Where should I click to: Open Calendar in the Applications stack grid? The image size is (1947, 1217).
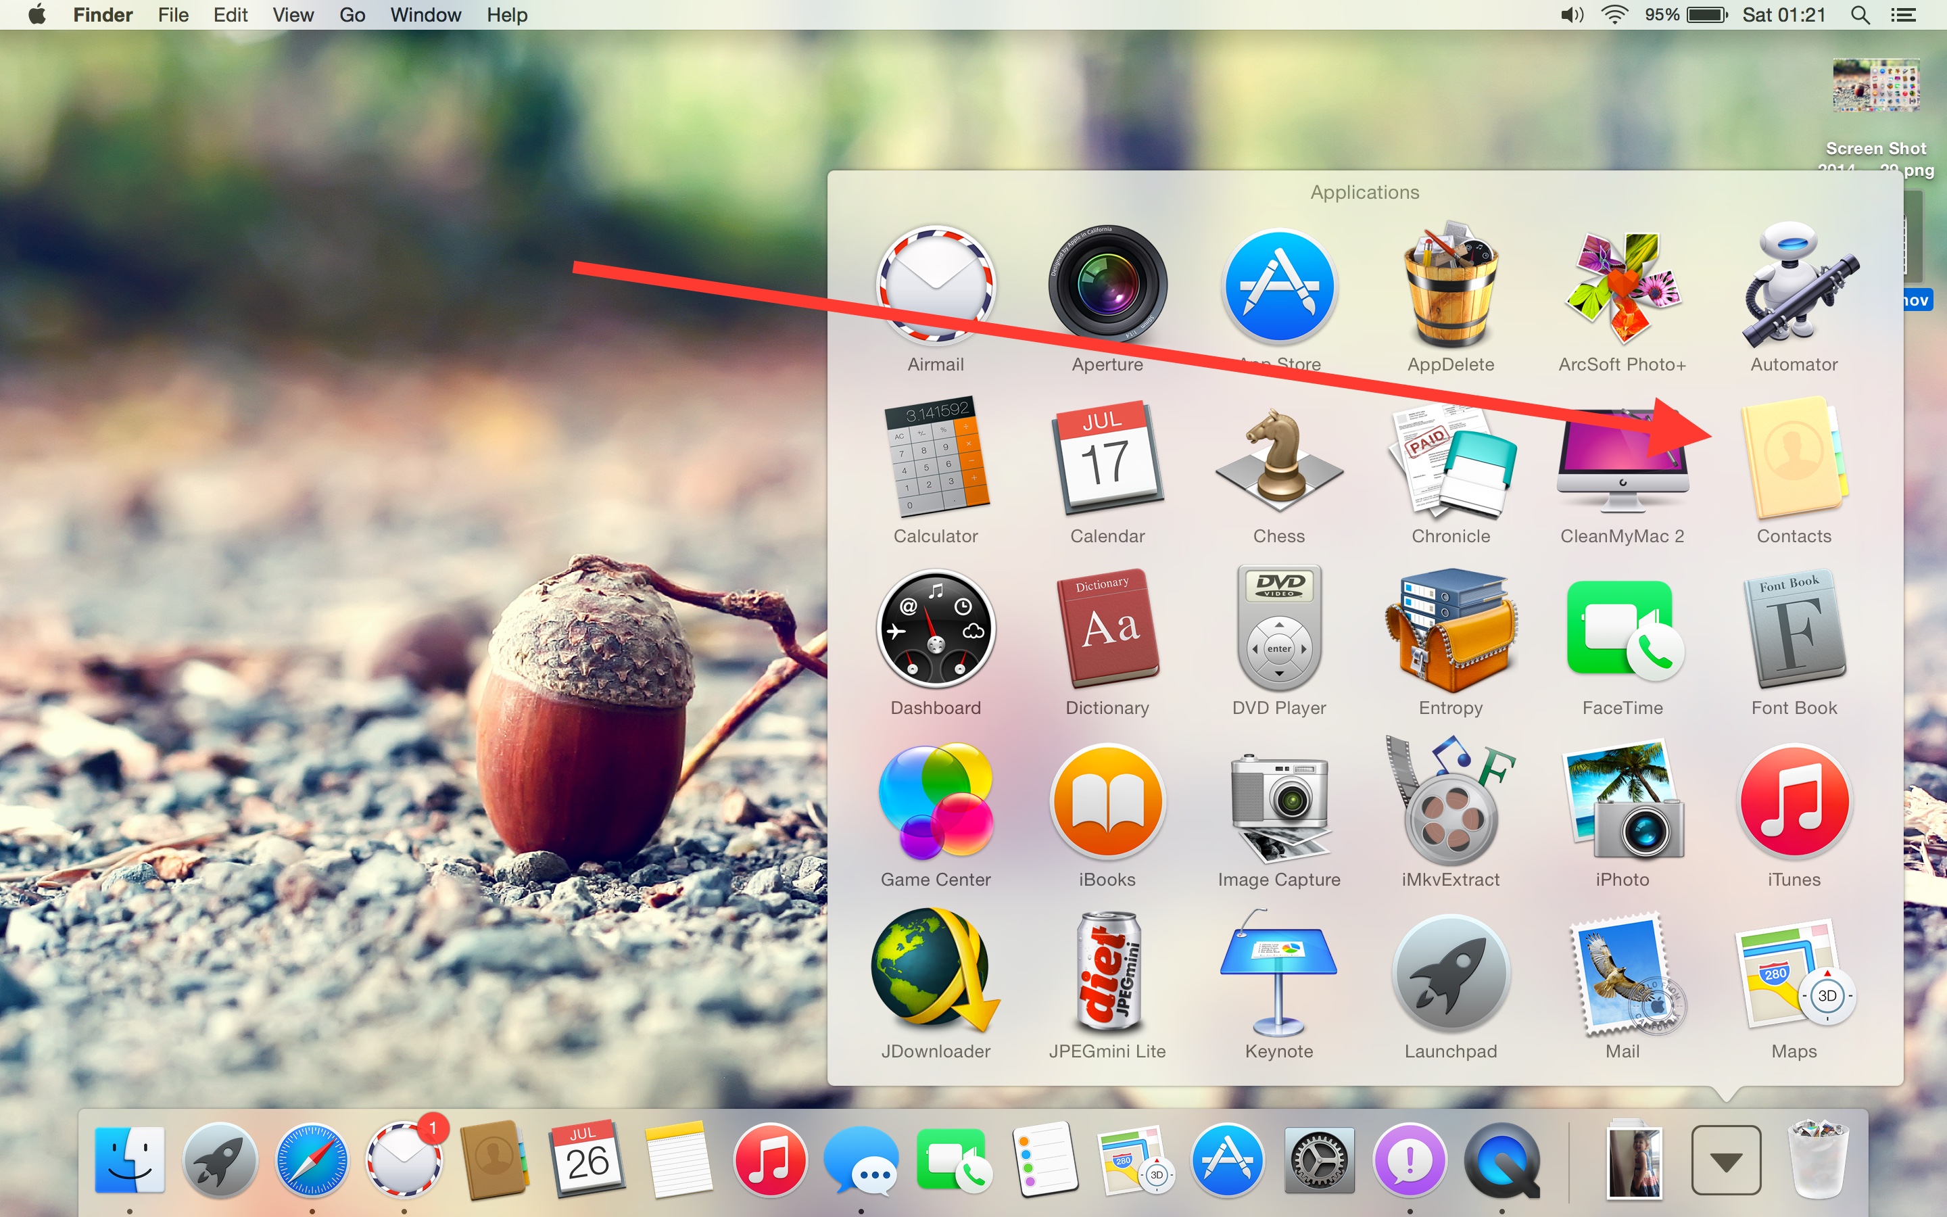coord(1107,457)
